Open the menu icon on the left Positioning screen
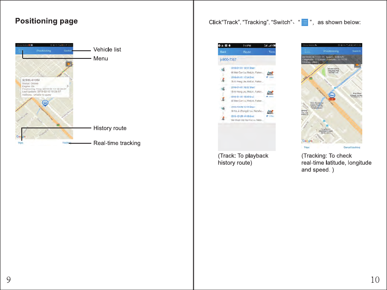Screen dimensions: 387x290 click(21, 51)
